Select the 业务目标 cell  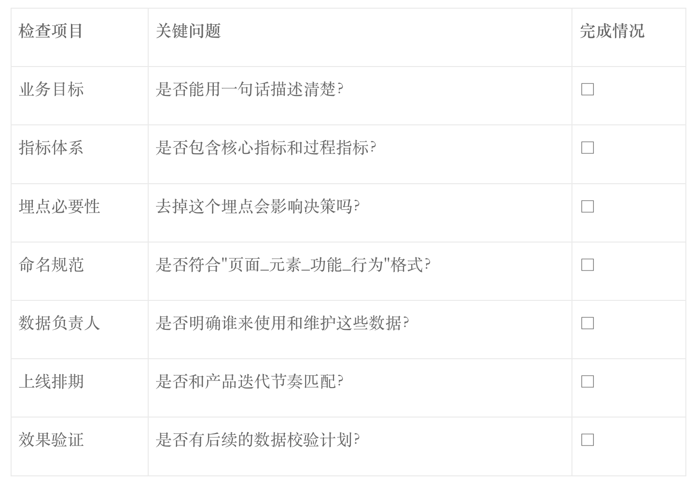coord(51,90)
